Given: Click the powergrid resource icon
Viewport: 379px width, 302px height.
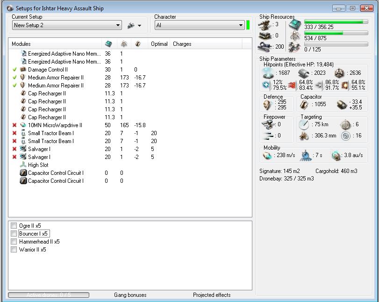Looking at the screenshot, I should pos(295,36).
